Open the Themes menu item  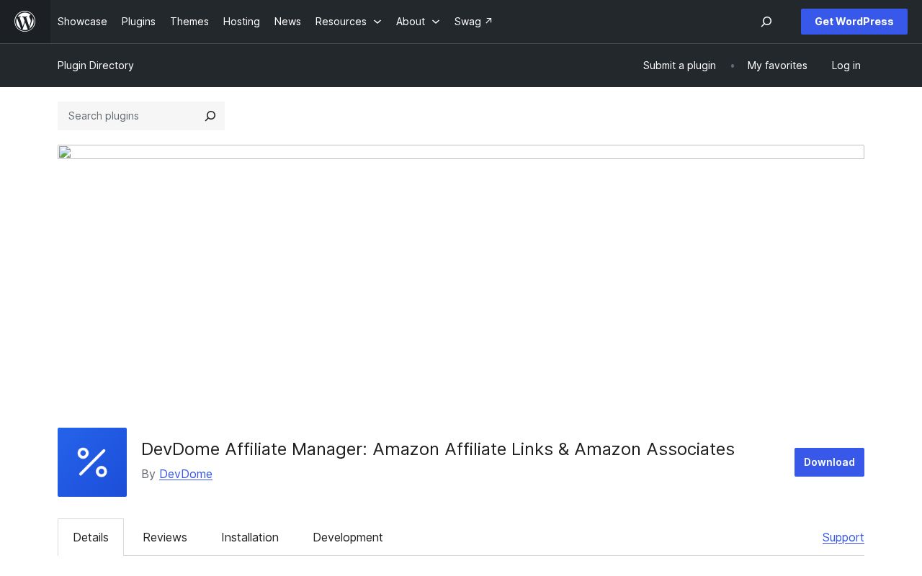point(189,22)
